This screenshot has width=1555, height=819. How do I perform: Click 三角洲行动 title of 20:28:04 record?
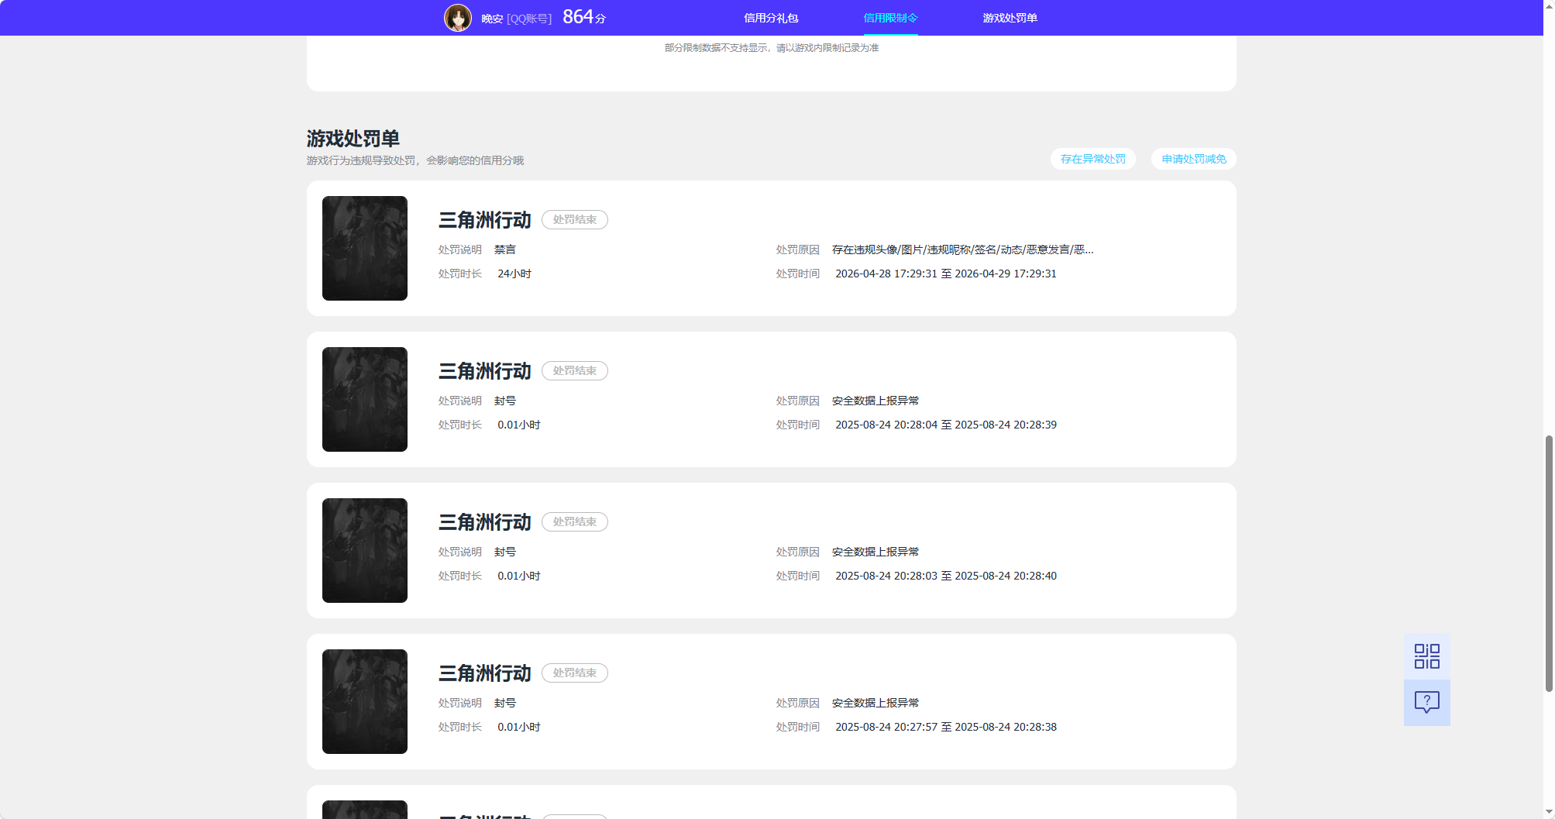click(484, 371)
